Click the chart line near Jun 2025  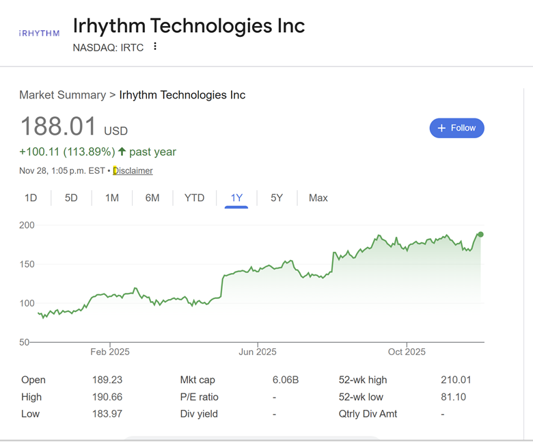click(258, 269)
